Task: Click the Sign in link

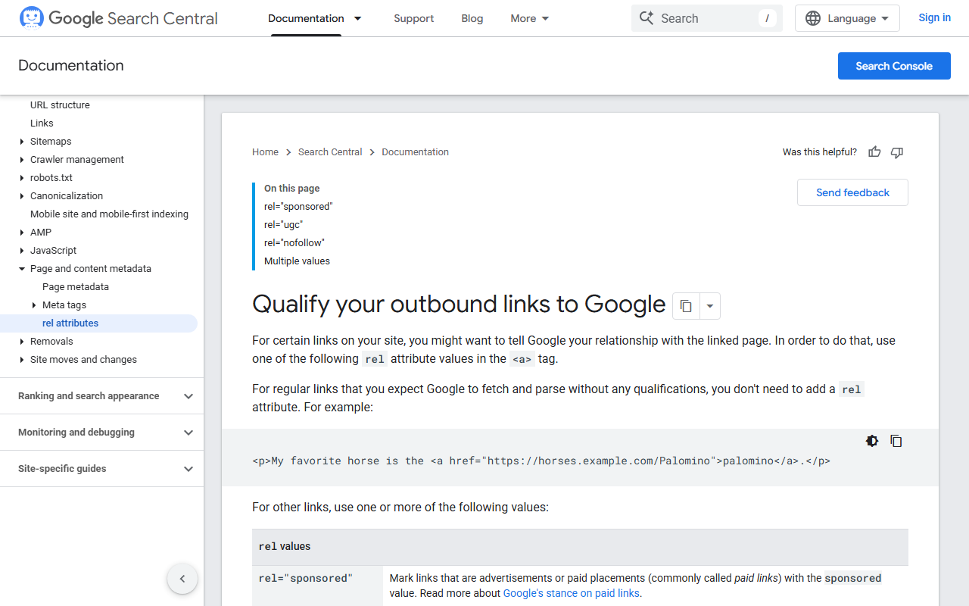Action: pos(935,17)
